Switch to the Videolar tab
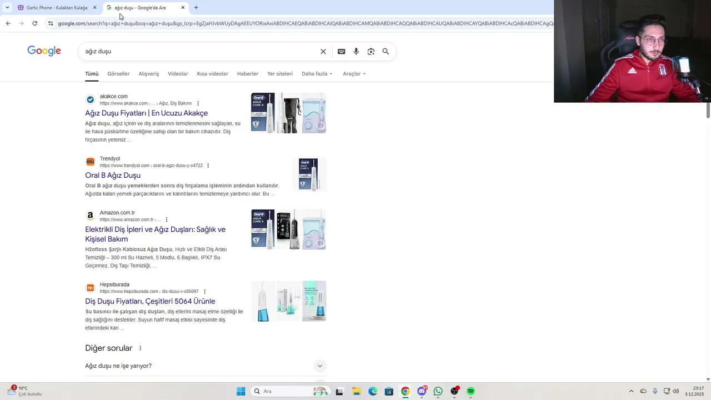The height and width of the screenshot is (400, 711). [x=178, y=74]
